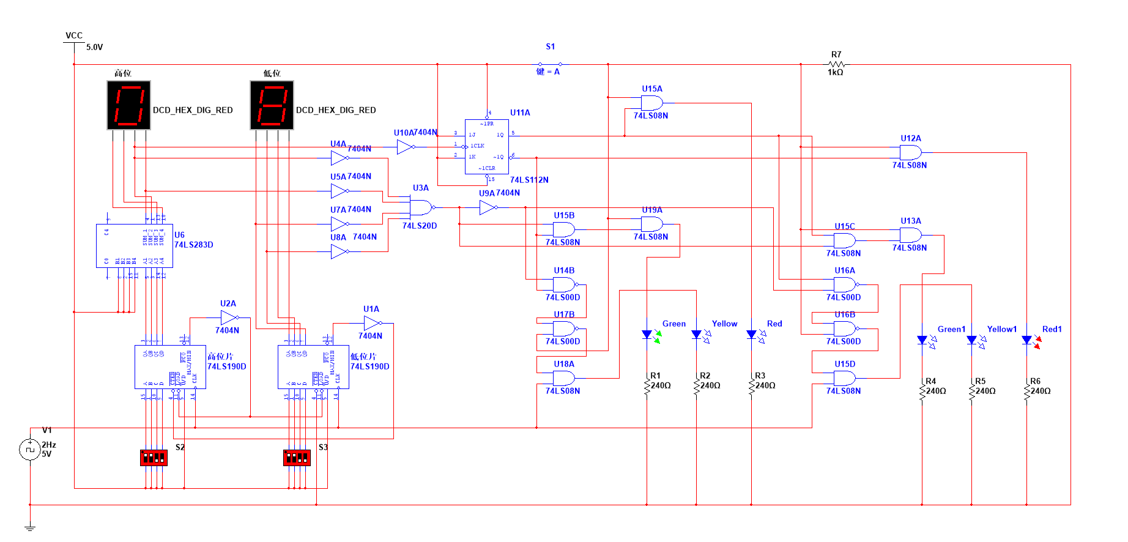The width and height of the screenshot is (1128, 542).
Task: Select the R3 240Ω resistor
Action: (x=751, y=387)
